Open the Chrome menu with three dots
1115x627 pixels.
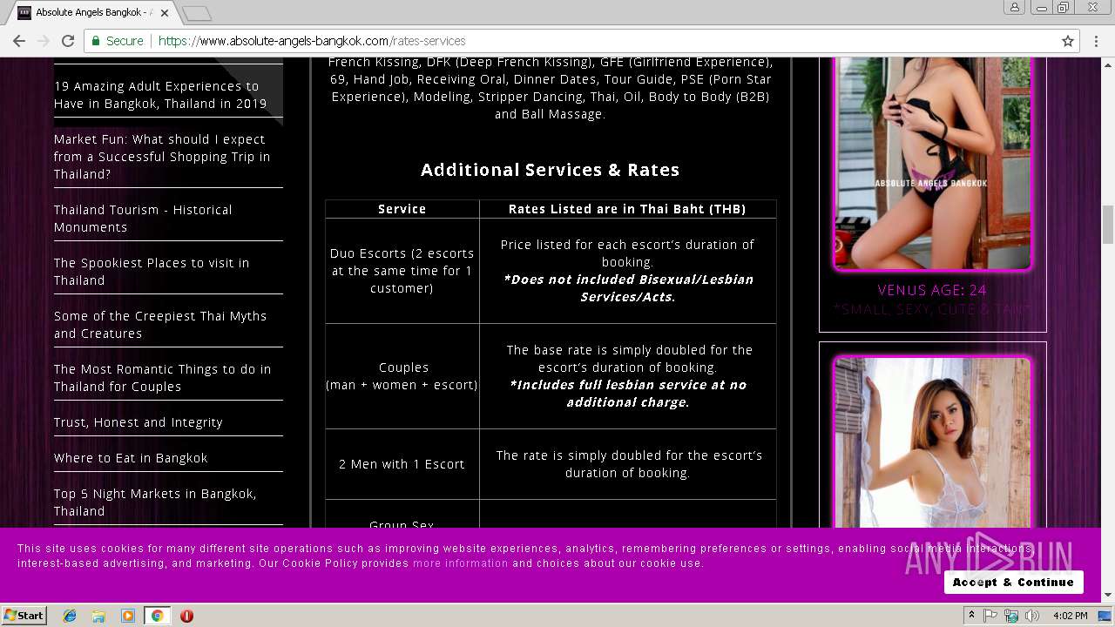[1096, 41]
